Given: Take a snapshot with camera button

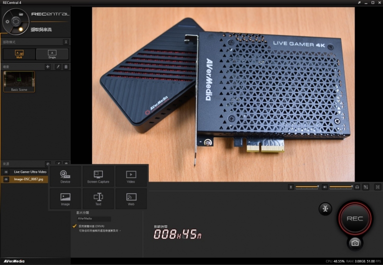Looking at the screenshot, I should pos(355,243).
